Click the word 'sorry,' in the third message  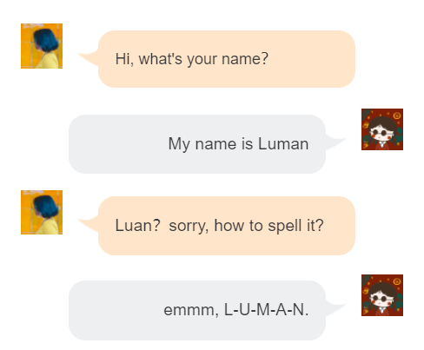point(189,227)
